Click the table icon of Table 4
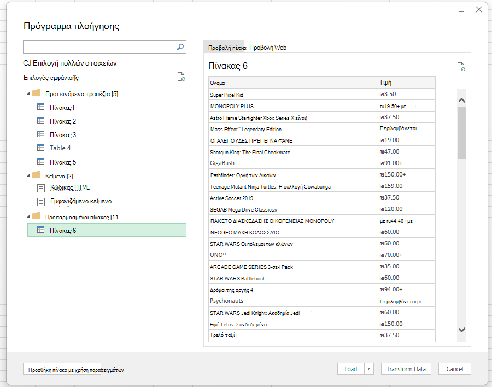The image size is (492, 387). pos(41,148)
